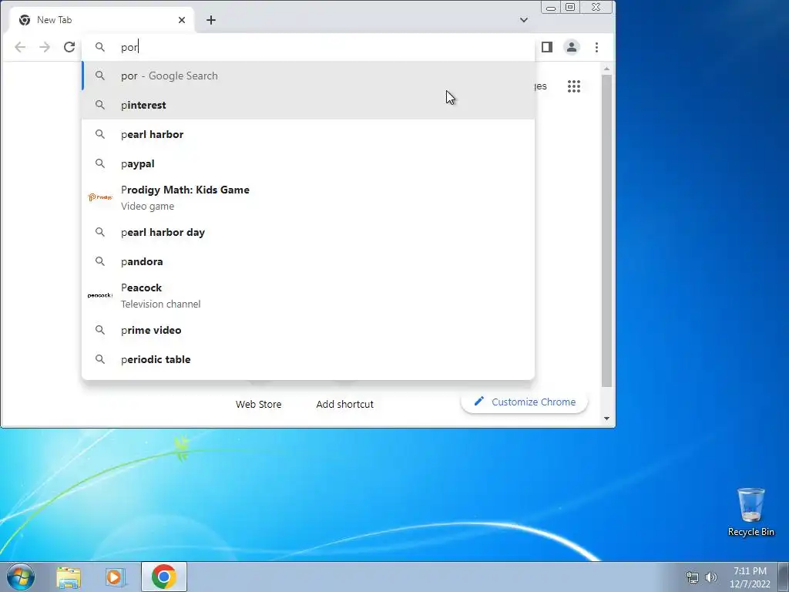Close the New Tab tab
The height and width of the screenshot is (592, 789).
pyautogui.click(x=182, y=20)
